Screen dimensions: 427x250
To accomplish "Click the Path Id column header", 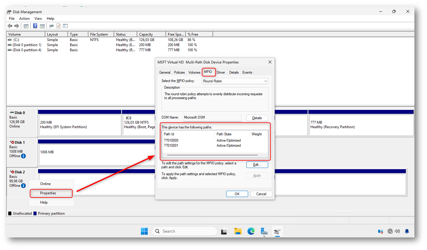I will [188, 134].
